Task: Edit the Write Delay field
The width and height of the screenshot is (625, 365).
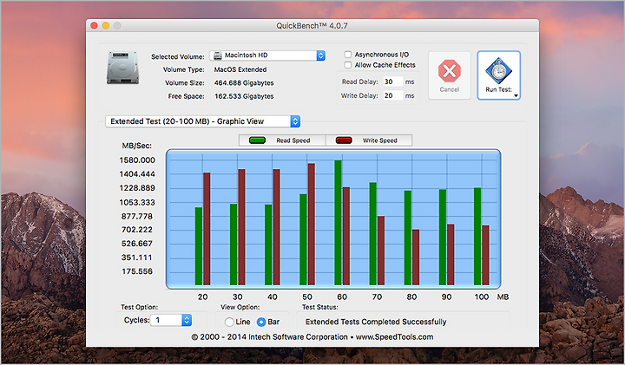Action: coord(392,95)
